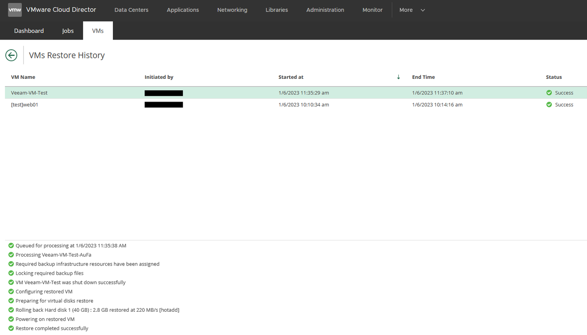
Task: Click green check beside Queued for processing
Action: pos(11,246)
